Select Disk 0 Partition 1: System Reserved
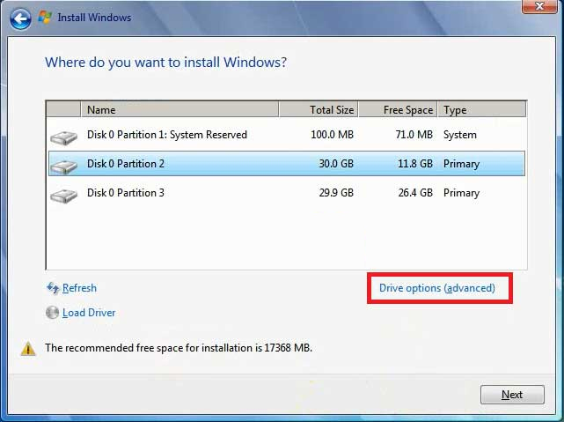The image size is (564, 422). click(287, 135)
